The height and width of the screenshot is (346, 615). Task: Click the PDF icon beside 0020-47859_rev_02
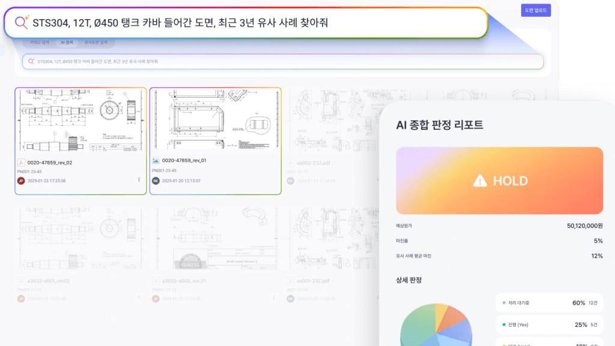click(x=20, y=162)
